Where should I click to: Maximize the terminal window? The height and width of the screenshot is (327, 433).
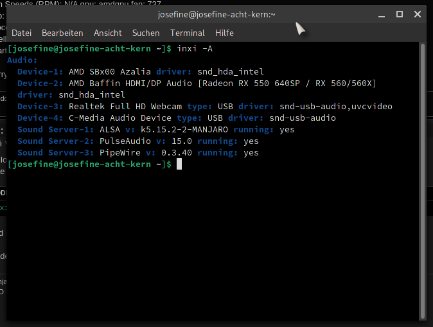(x=399, y=14)
